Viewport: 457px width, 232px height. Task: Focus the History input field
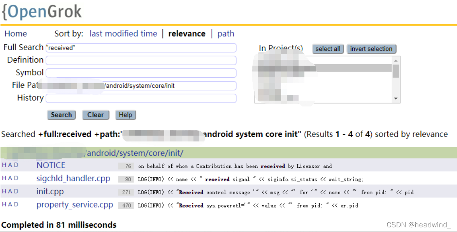pyautogui.click(x=141, y=98)
